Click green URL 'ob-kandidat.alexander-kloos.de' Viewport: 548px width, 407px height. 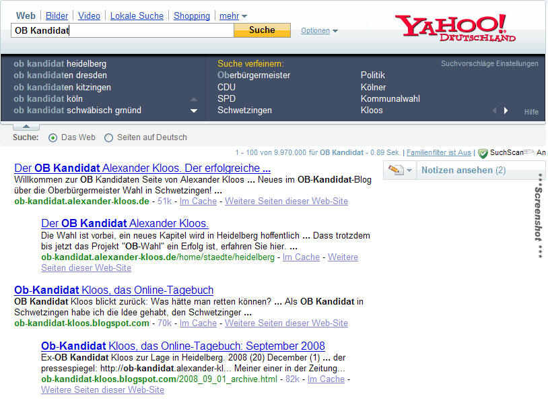tap(81, 201)
